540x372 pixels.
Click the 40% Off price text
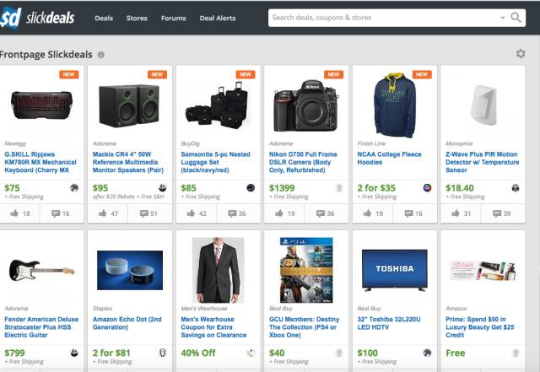point(198,353)
